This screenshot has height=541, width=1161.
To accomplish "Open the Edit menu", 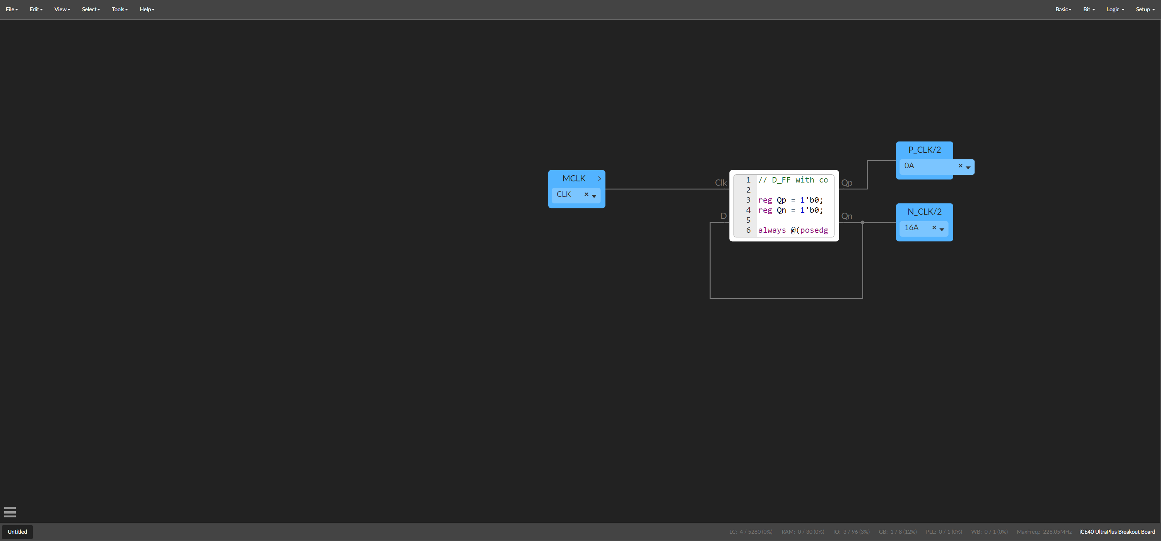I will coord(36,9).
